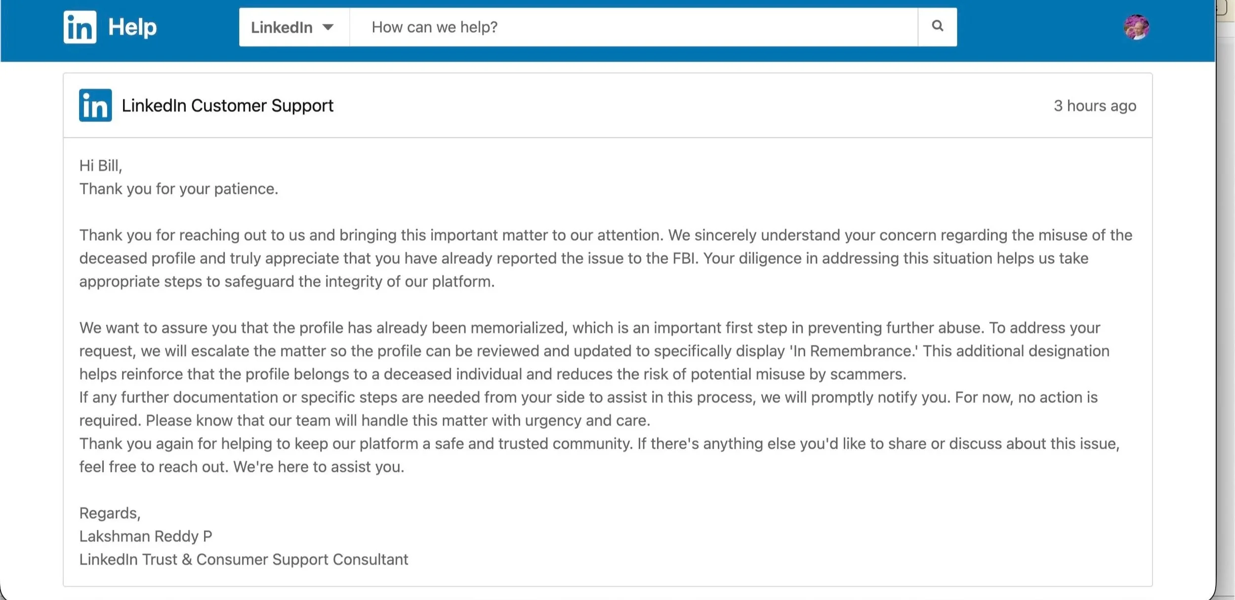Click the 'Regards,' sign-off line
Viewport: 1235px width, 600px height.
110,513
